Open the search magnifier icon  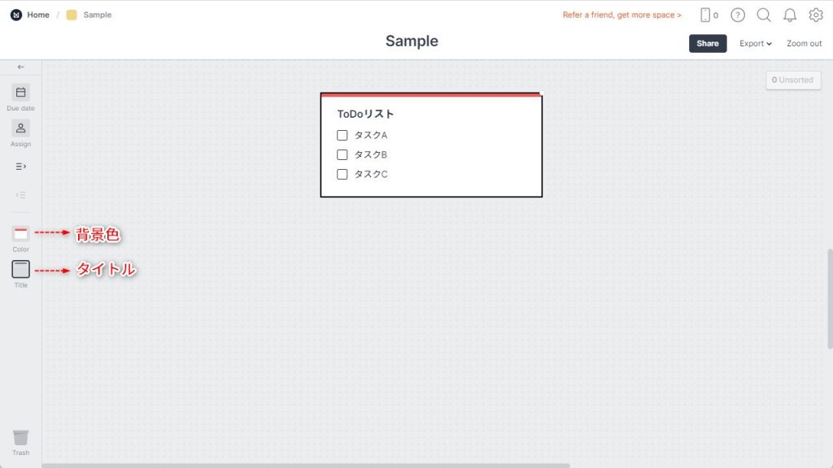(764, 15)
